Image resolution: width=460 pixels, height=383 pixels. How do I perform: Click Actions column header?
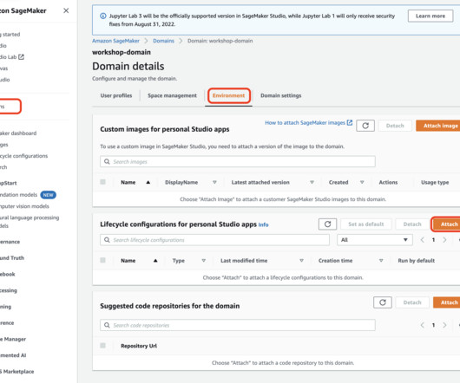coord(388,183)
